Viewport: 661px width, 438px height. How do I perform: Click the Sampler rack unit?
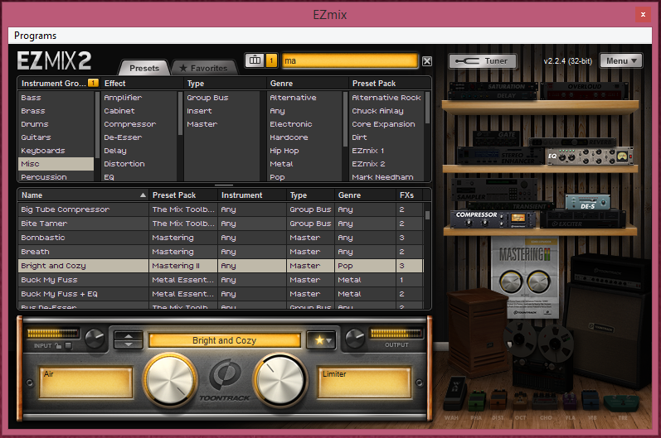pyautogui.click(x=494, y=190)
